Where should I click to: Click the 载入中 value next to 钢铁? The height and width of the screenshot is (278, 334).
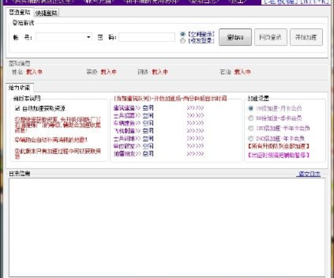(x=160, y=72)
